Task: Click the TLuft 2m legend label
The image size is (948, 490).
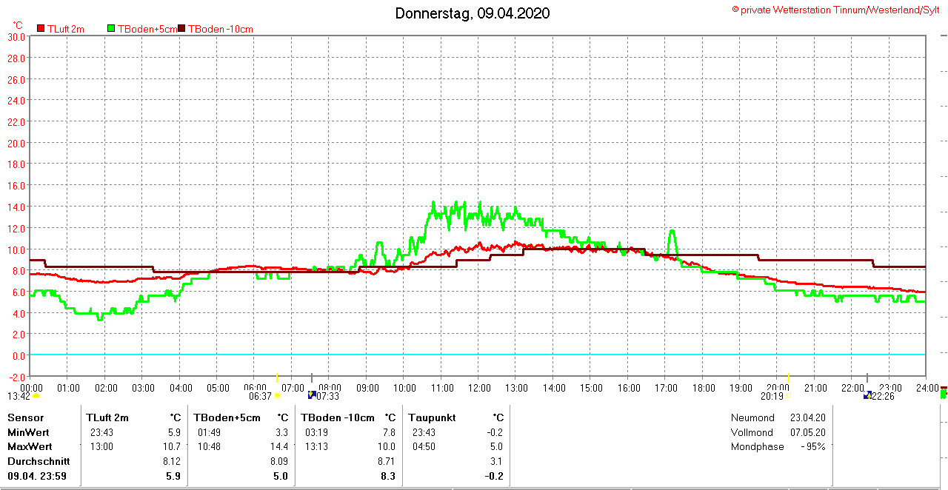Action: (66, 29)
